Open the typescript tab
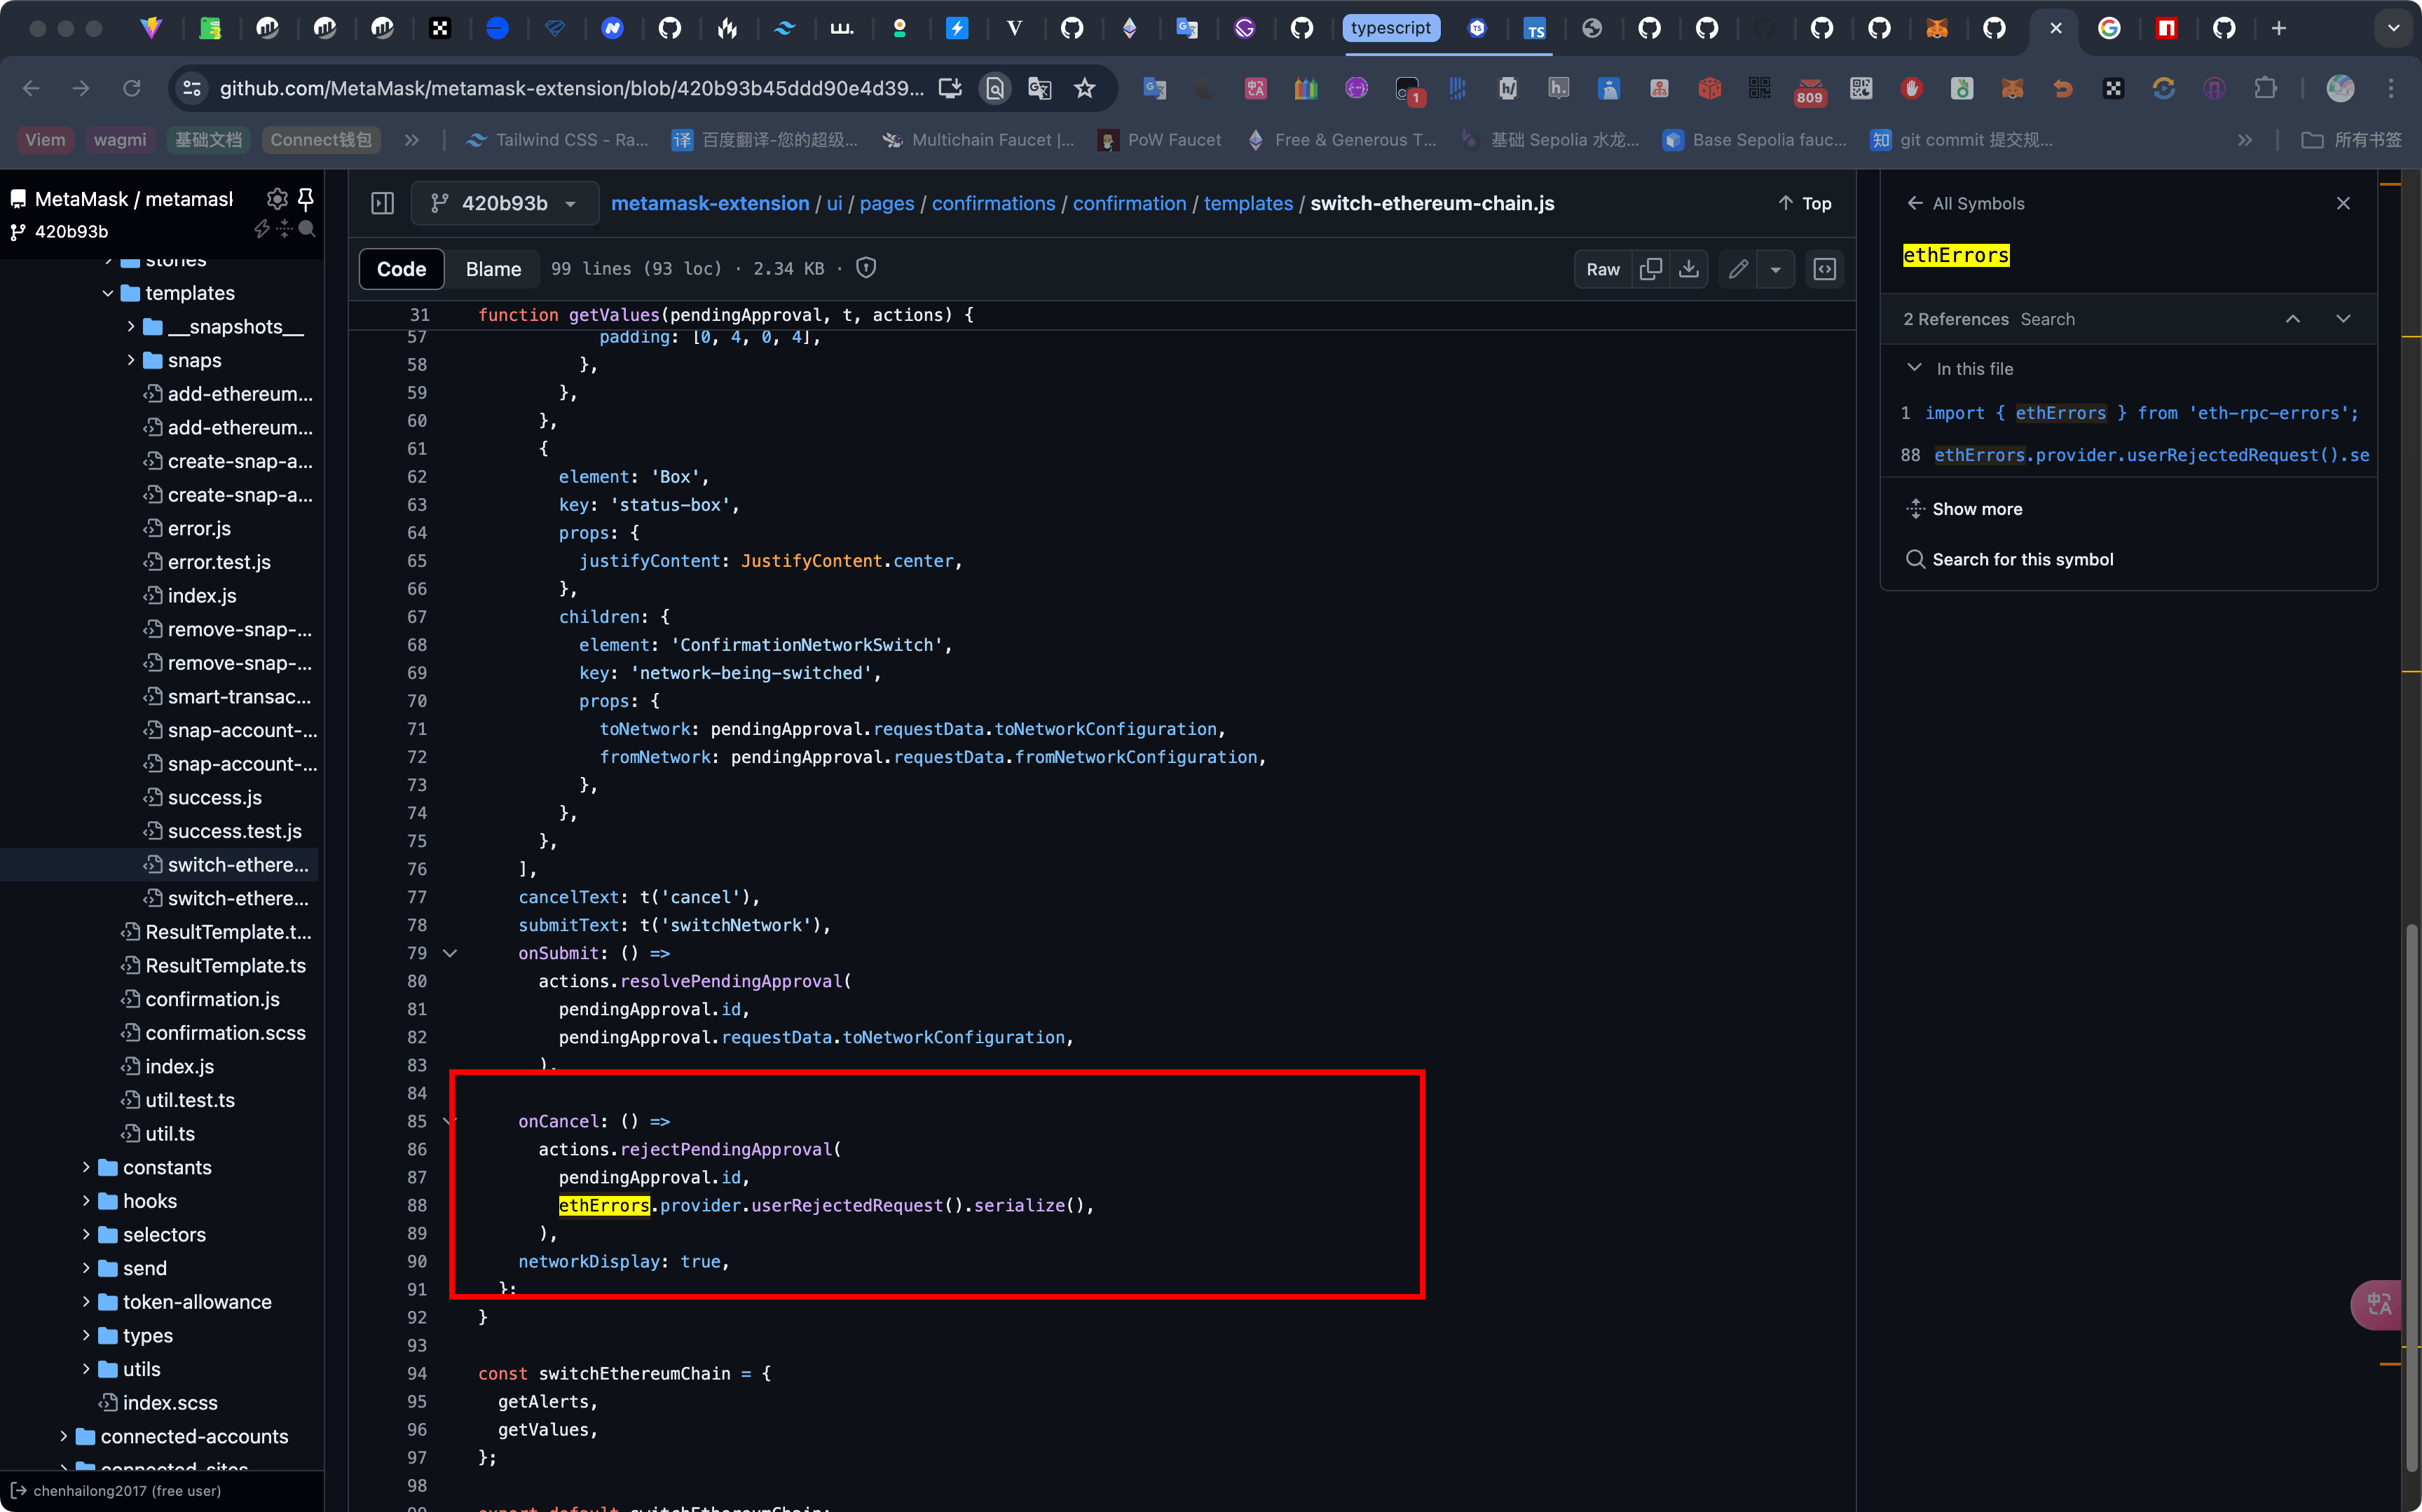 1390,28
